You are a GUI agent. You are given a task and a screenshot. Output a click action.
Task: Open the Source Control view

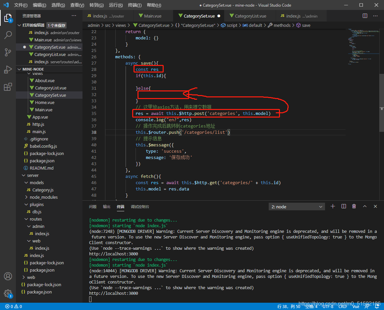8,52
